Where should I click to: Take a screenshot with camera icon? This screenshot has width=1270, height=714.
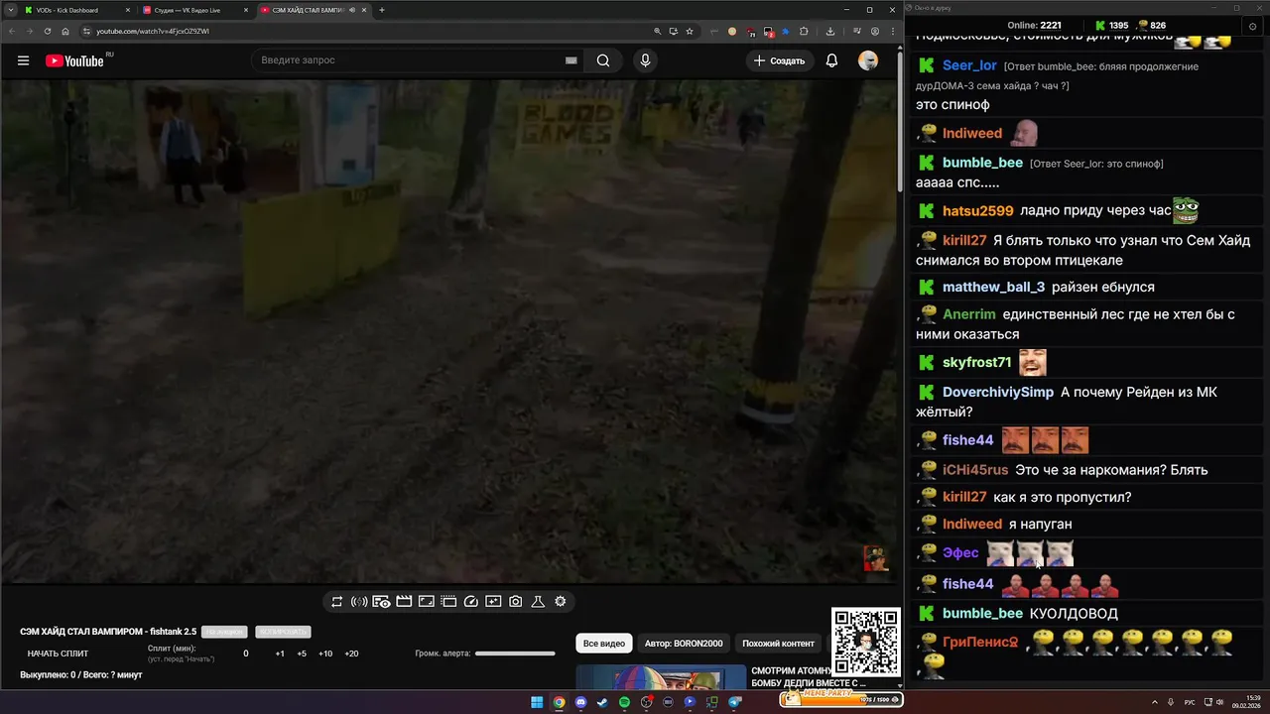(x=516, y=602)
